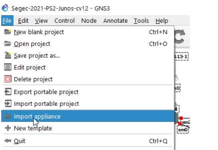Open the Node menu

click(89, 21)
